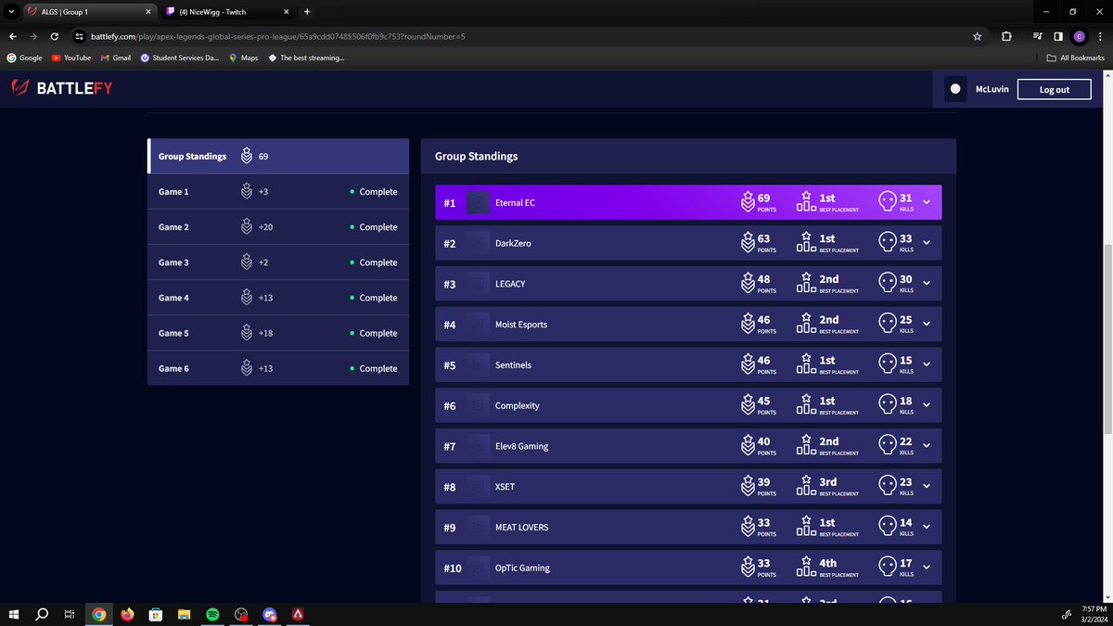Open Windows Start menu
1113x626 pixels.
click(x=13, y=614)
